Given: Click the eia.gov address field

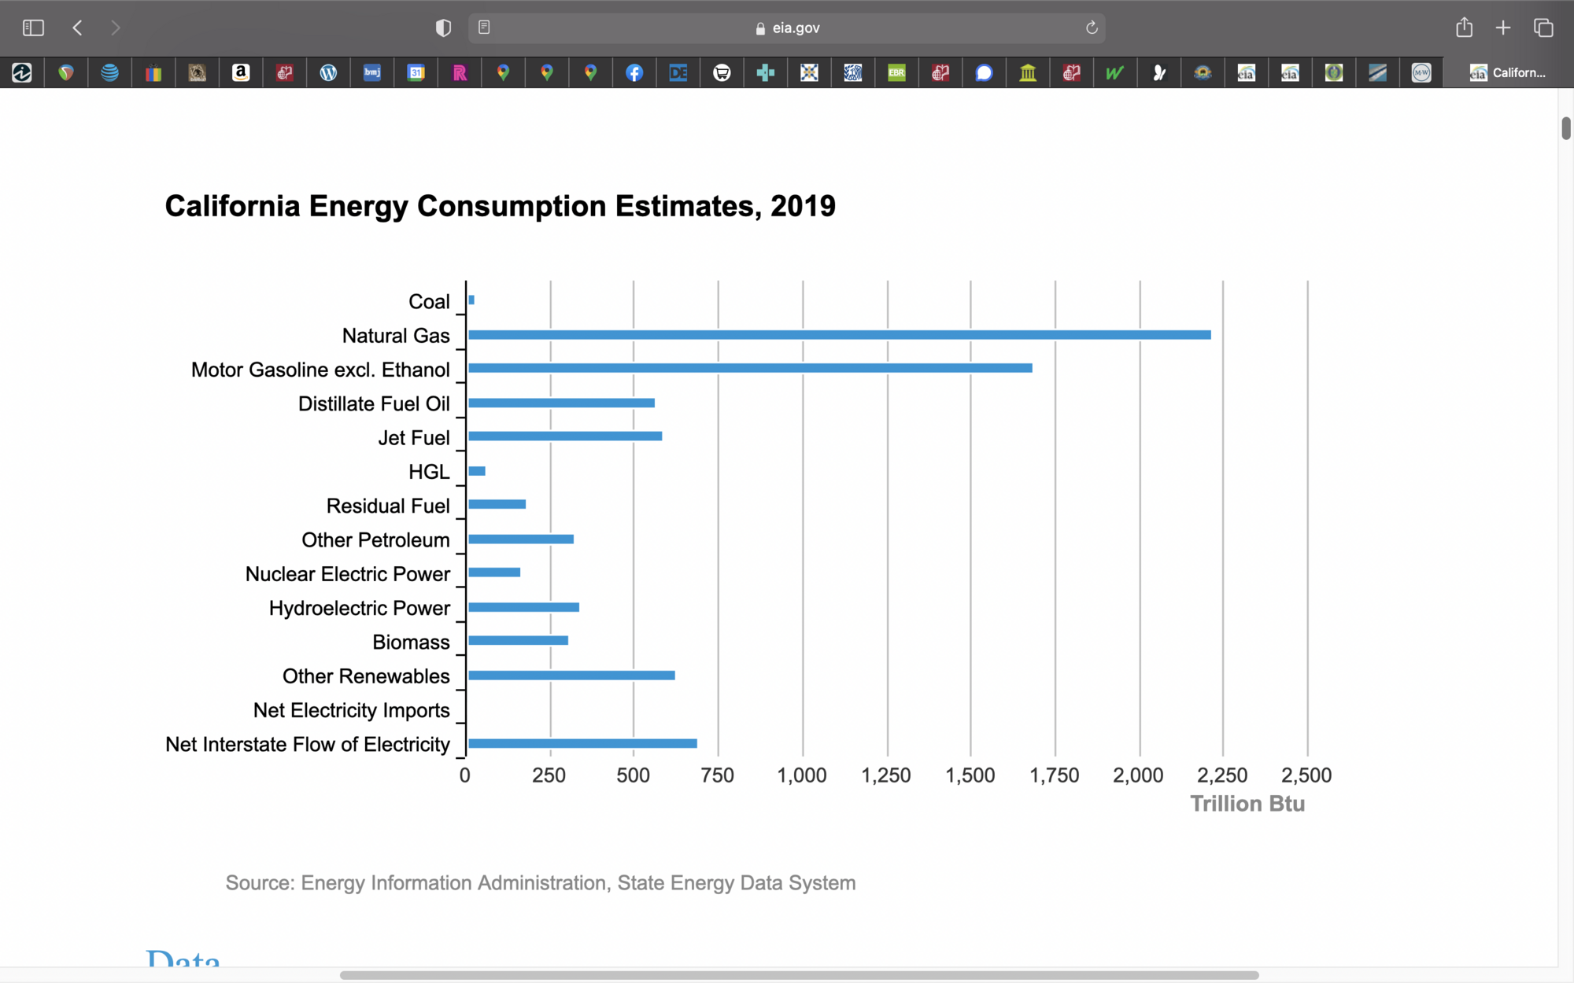Looking at the screenshot, I should pyautogui.click(x=787, y=28).
